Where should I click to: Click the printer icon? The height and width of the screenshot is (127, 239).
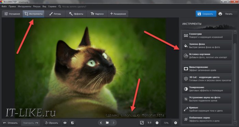pos(220,14)
